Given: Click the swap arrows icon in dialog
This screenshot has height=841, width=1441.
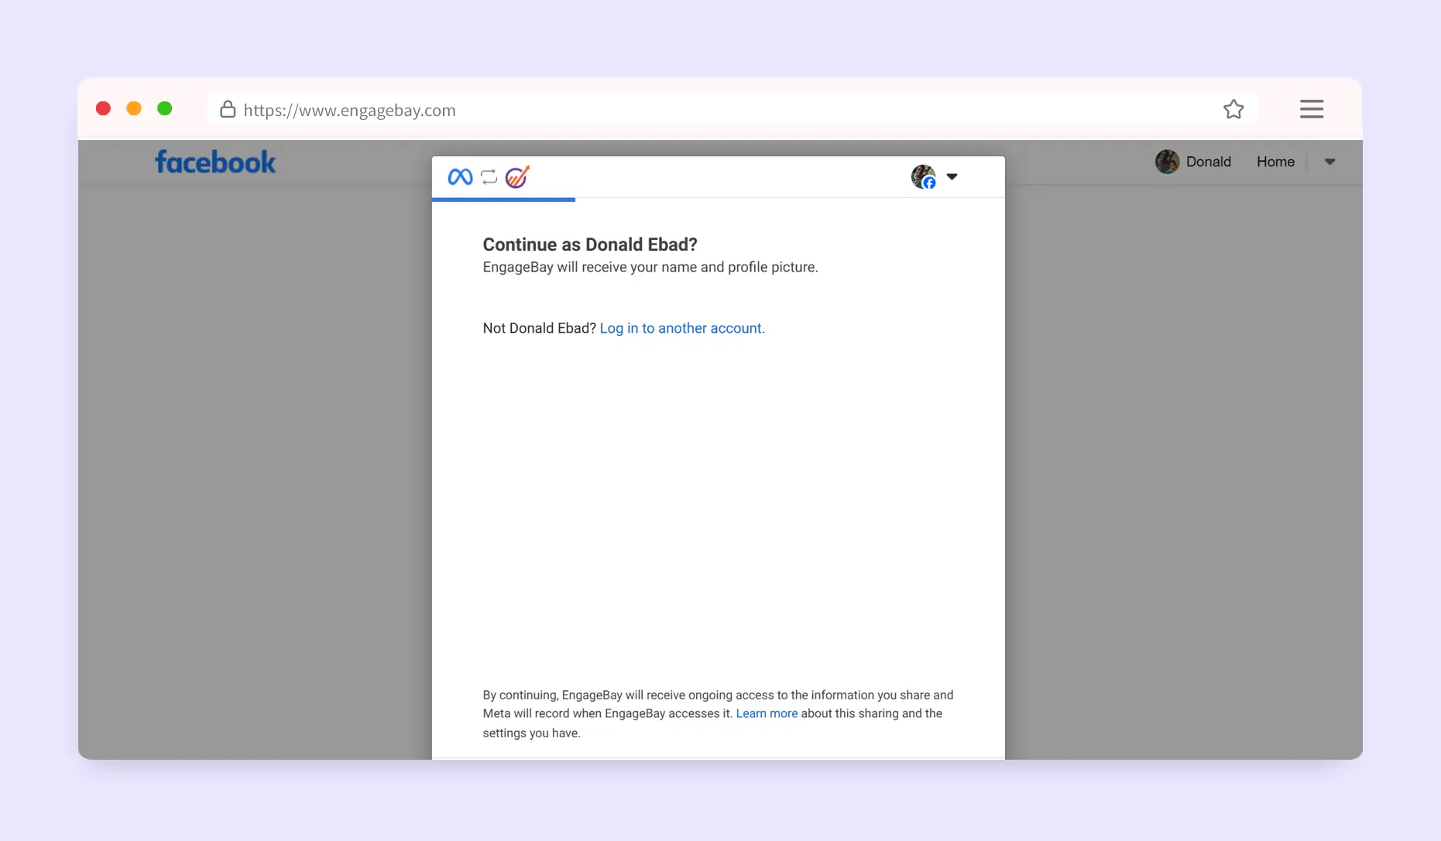Looking at the screenshot, I should tap(489, 177).
